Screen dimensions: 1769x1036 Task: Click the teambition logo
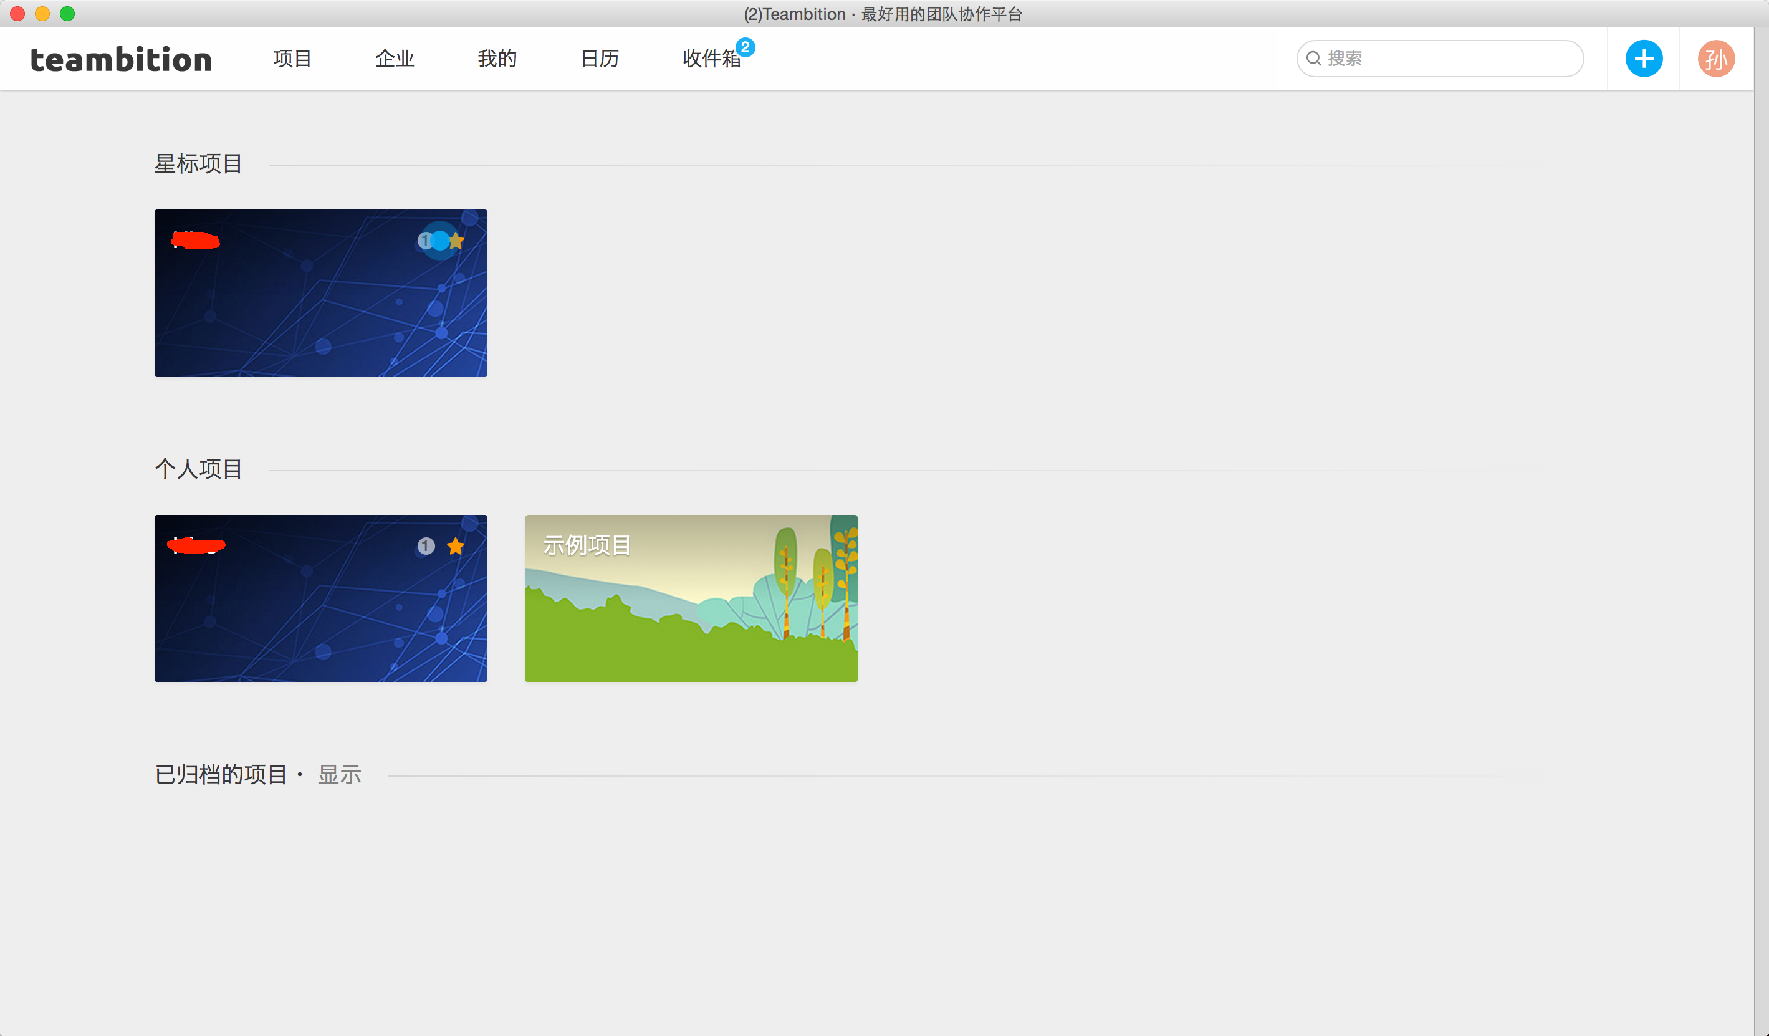click(121, 60)
